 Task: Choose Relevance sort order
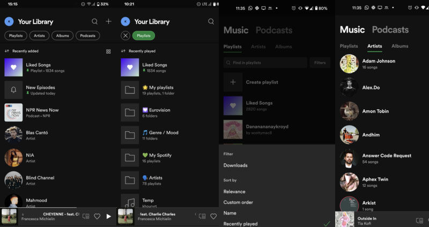pos(234,192)
